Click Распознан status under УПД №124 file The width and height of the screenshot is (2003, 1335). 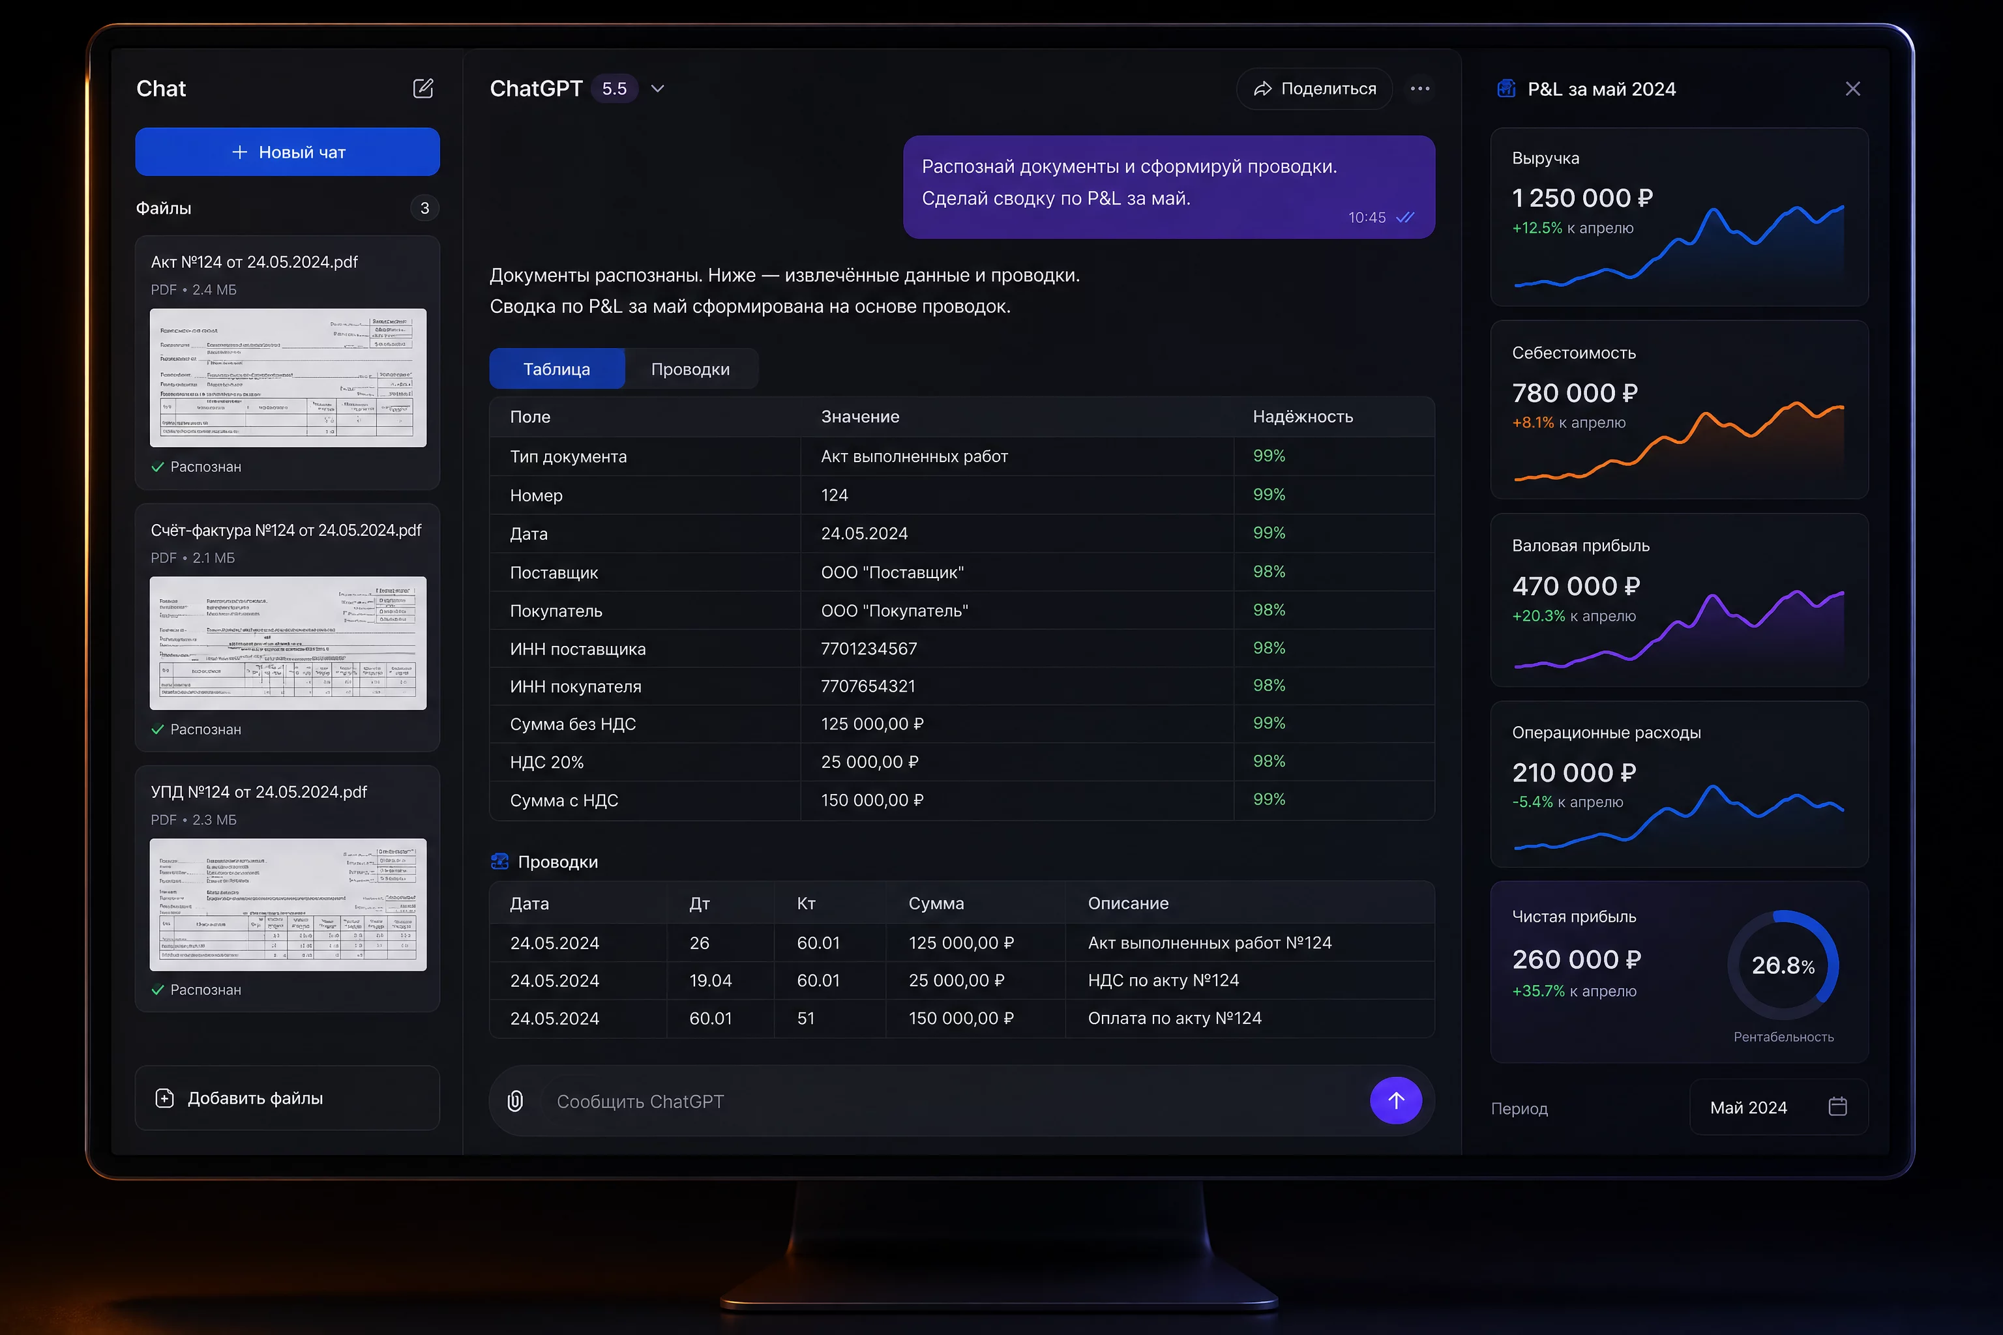click(x=197, y=990)
